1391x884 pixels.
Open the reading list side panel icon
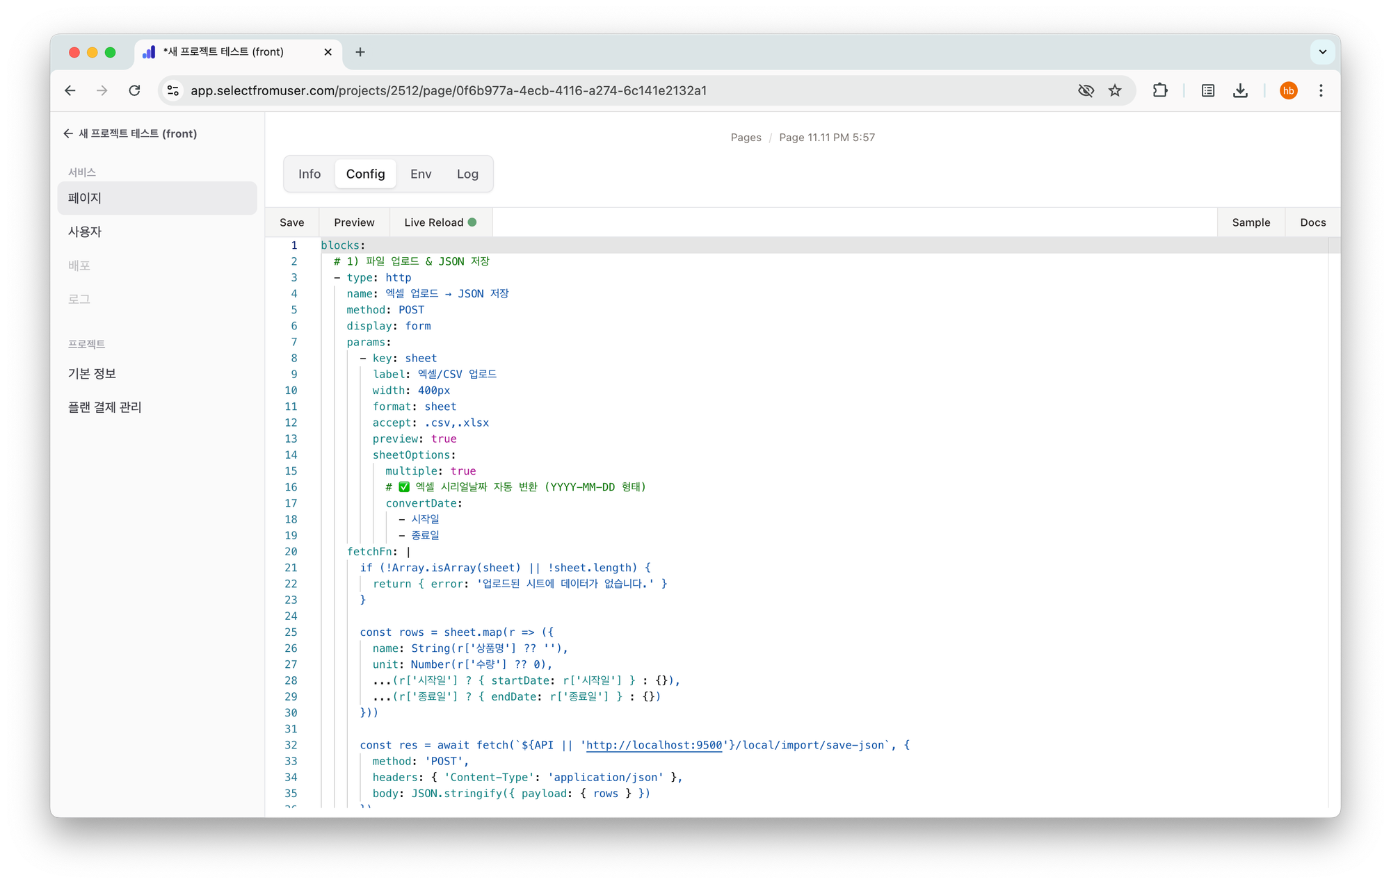(1208, 90)
